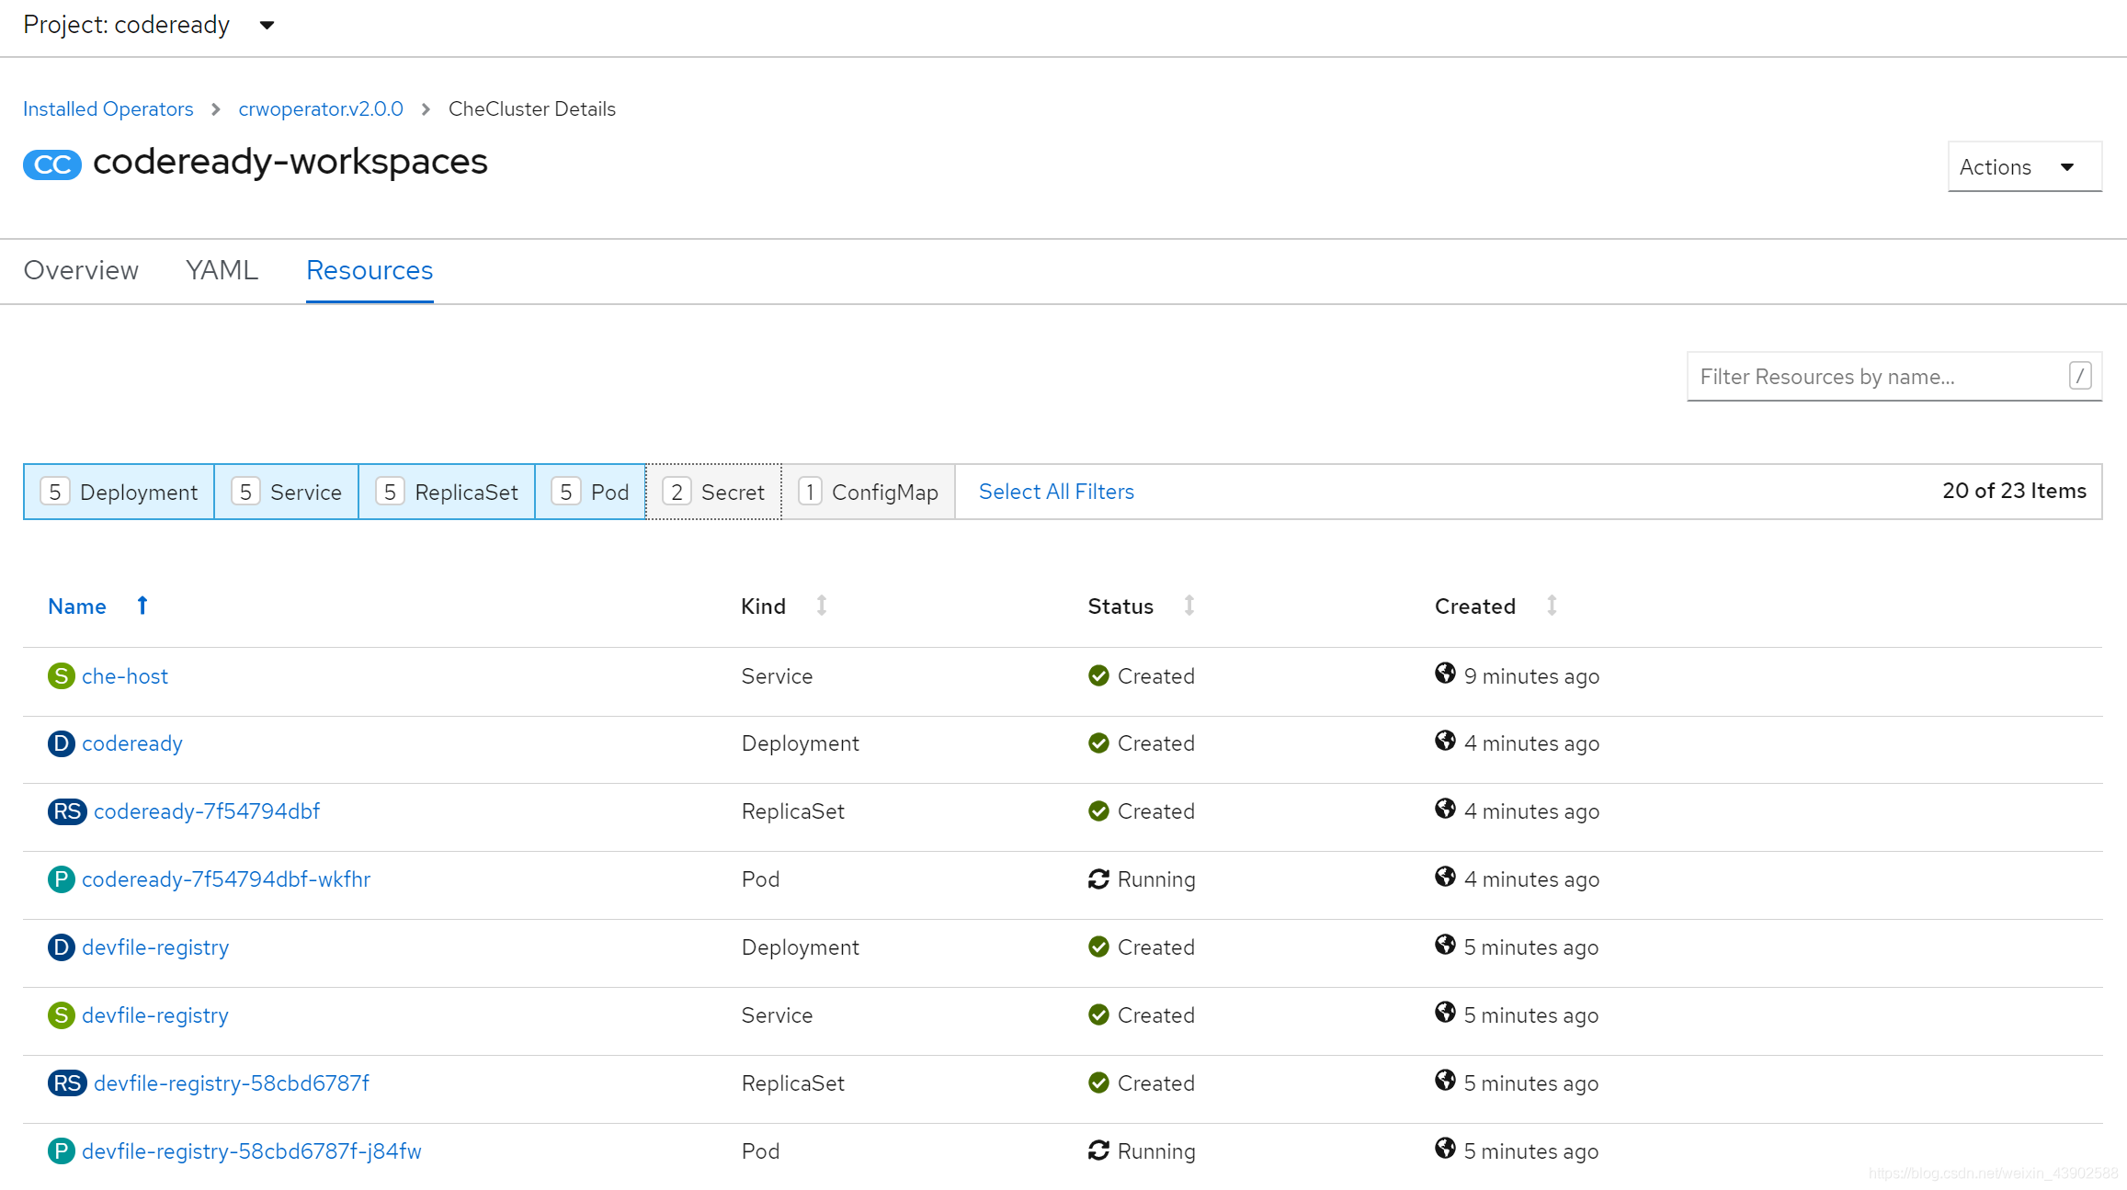2127x1190 pixels.
Task: Click the Service icon beside che-host
Action: 61,676
